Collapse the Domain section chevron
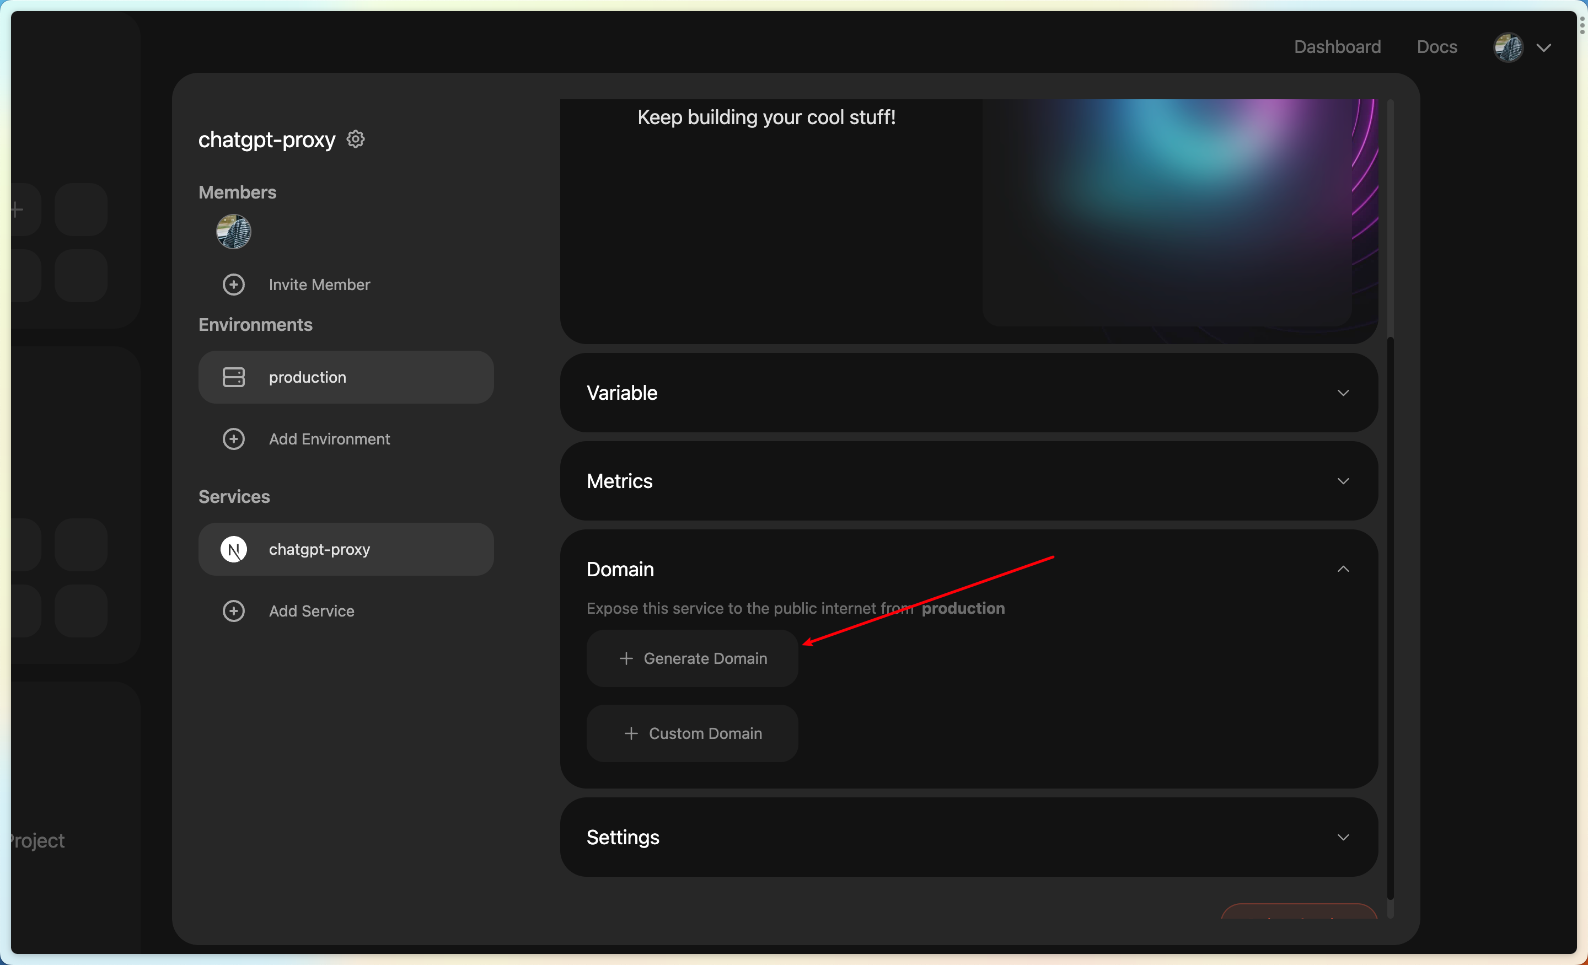The height and width of the screenshot is (965, 1588). click(1343, 568)
